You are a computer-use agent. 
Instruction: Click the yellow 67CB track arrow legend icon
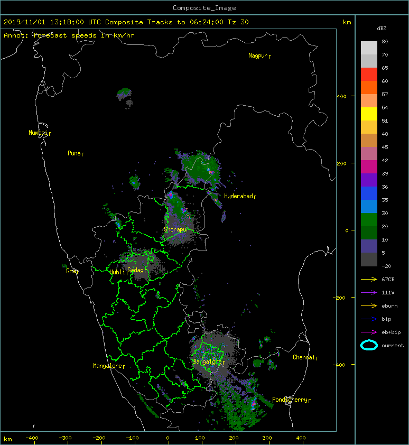(x=369, y=280)
